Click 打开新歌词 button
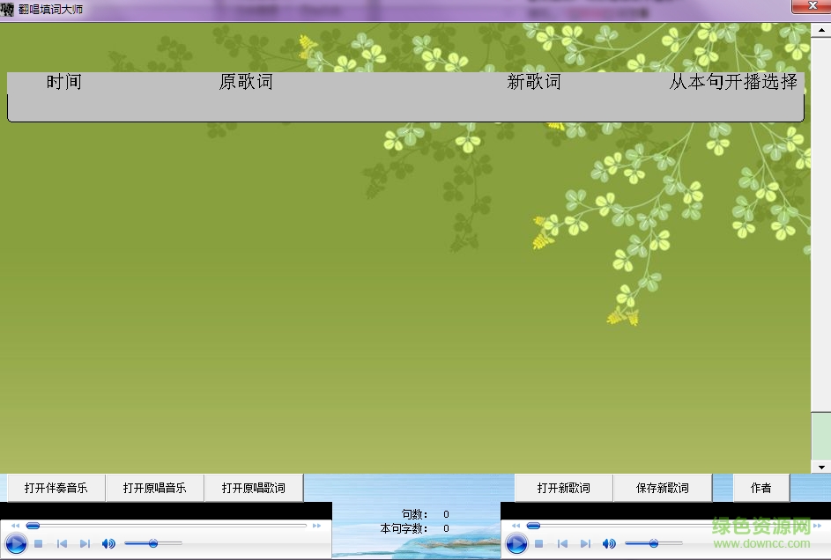This screenshot has height=560, width=831. (563, 488)
